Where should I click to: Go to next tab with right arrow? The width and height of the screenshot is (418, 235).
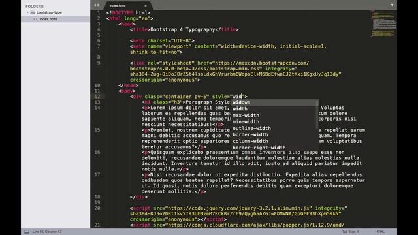click(x=99, y=5)
